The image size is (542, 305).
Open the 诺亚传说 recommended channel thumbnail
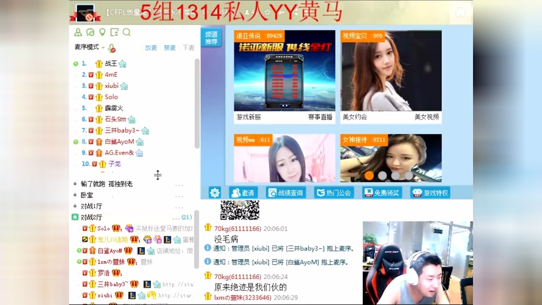pos(285,71)
